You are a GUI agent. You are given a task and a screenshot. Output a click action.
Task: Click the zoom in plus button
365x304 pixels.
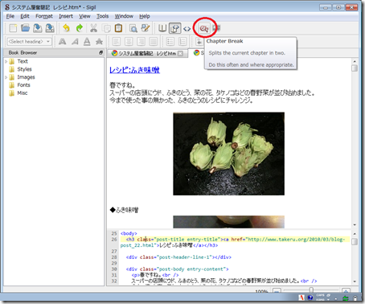(x=346, y=290)
